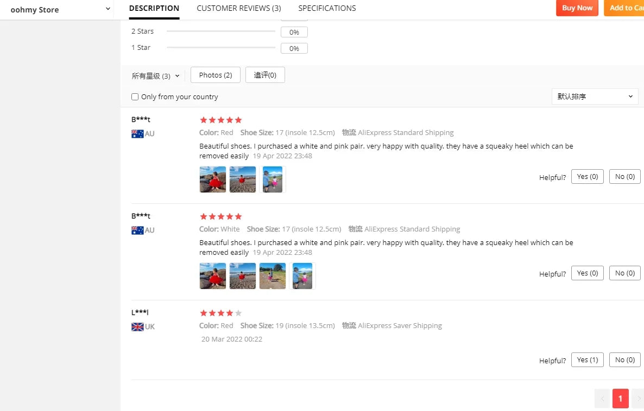This screenshot has height=411, width=644.
Task: Open the default sort order dropdown
Action: point(595,97)
